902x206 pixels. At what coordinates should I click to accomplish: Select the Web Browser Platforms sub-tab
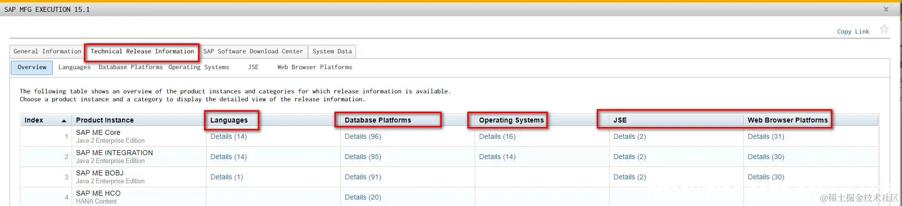pyautogui.click(x=315, y=67)
